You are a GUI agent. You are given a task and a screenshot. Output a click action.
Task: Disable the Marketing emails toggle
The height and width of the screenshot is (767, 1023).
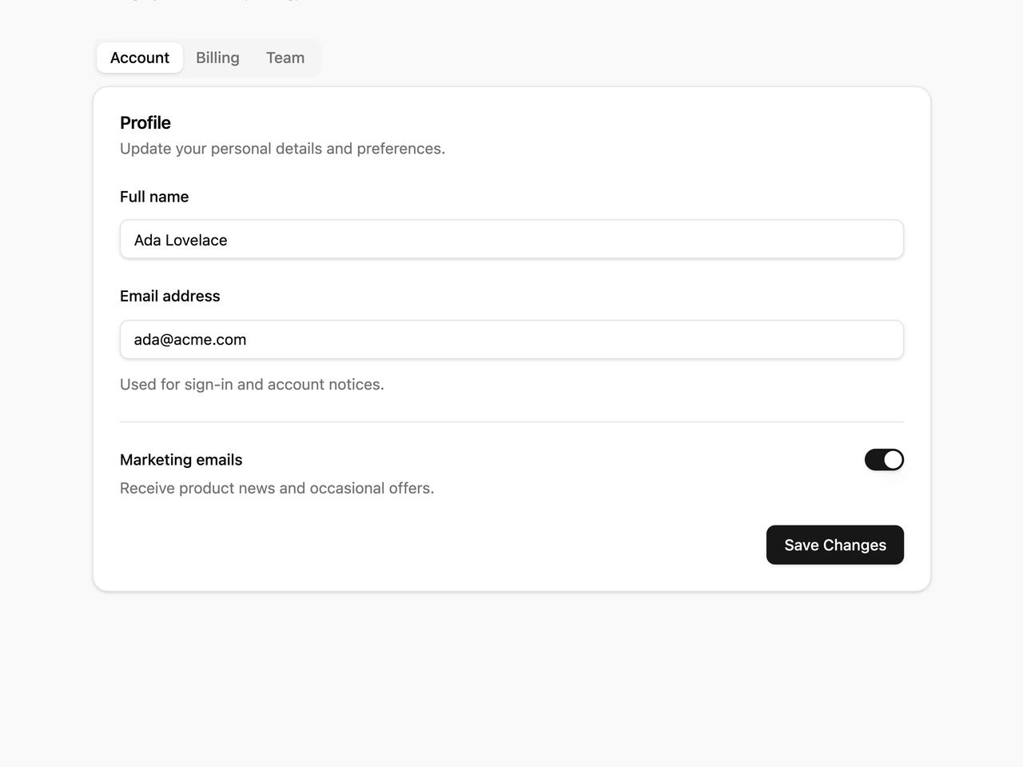pyautogui.click(x=884, y=460)
